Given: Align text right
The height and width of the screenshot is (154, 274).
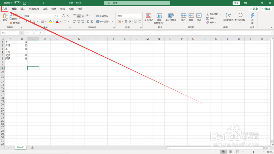Looking at the screenshot, I should pyautogui.click(x=83, y=21).
